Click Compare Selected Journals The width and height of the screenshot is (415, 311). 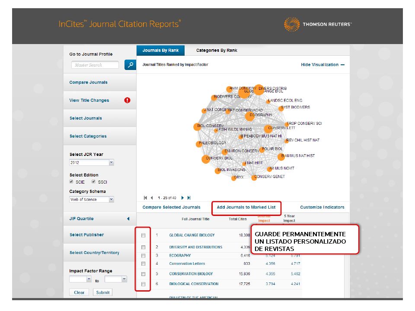tap(171, 207)
